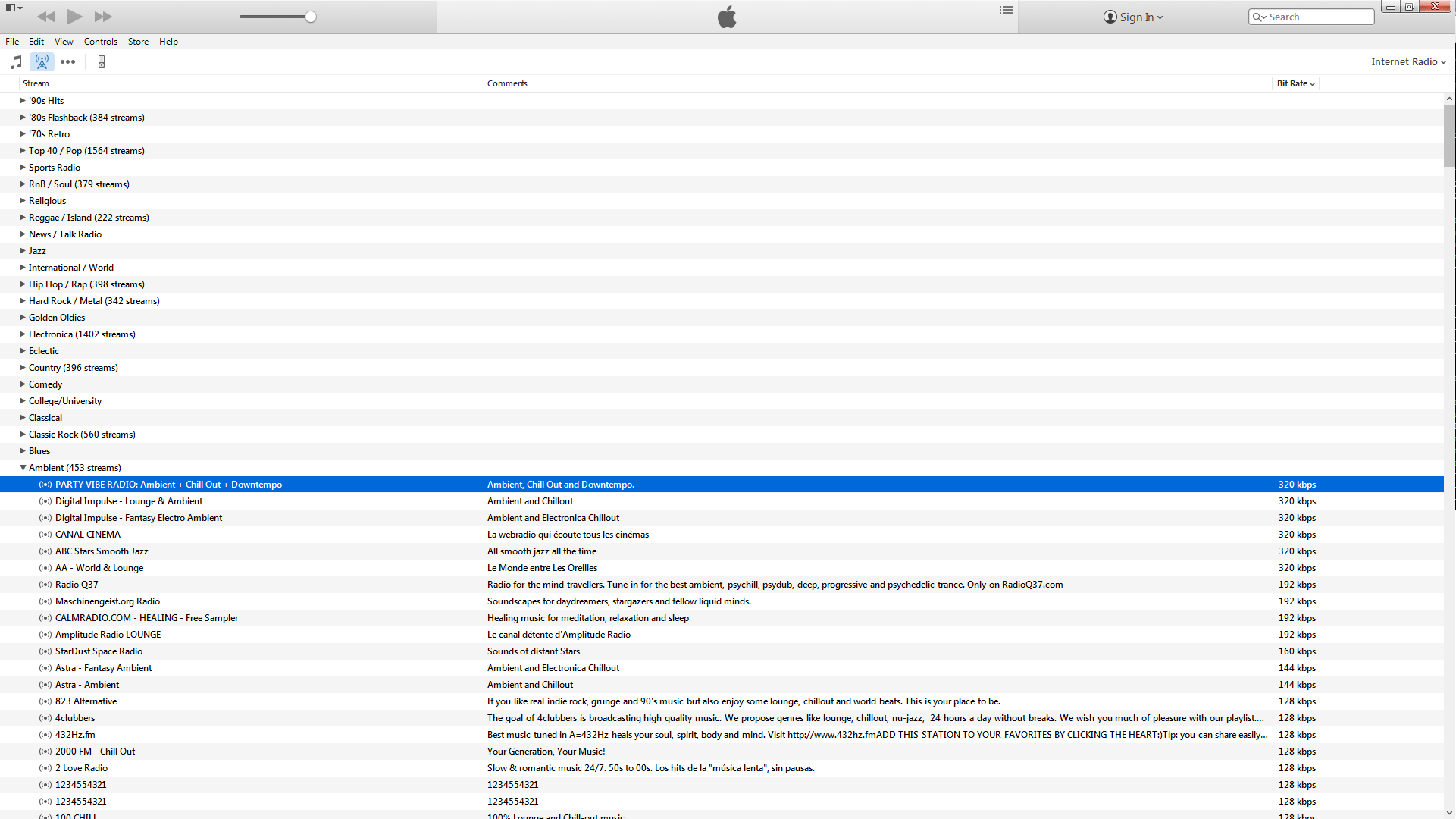Select the Internet Radio tower icon
This screenshot has width=1456, height=819.
point(42,62)
